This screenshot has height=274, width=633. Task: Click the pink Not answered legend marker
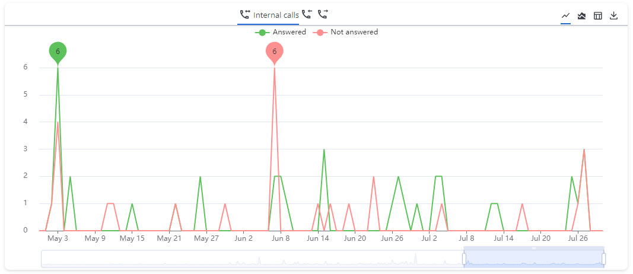point(320,32)
